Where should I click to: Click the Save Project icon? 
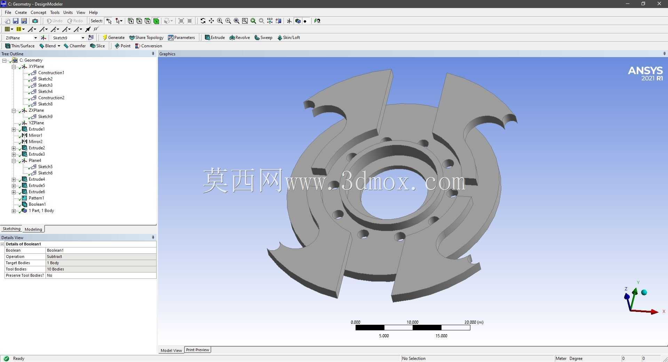(x=16, y=21)
